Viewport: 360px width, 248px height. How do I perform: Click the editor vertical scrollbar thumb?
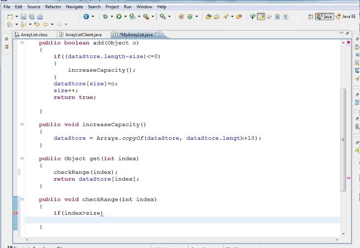click(x=343, y=140)
